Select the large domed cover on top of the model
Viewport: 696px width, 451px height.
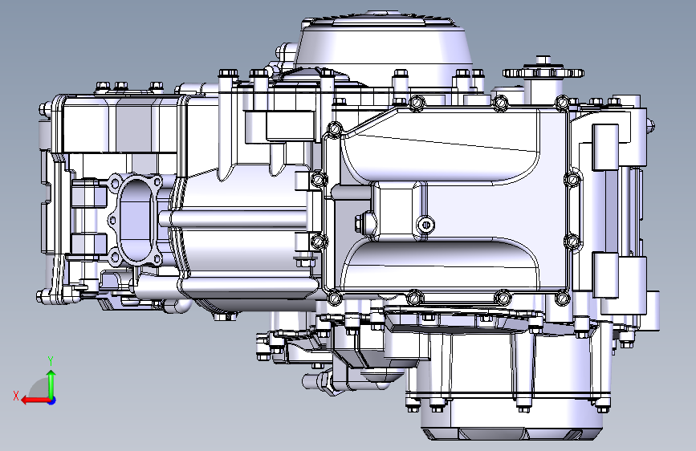(383, 49)
